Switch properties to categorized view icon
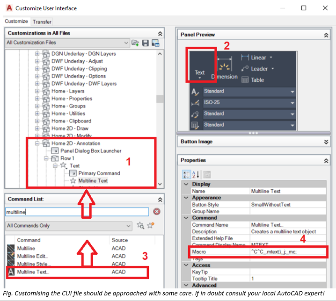 pos(186,174)
